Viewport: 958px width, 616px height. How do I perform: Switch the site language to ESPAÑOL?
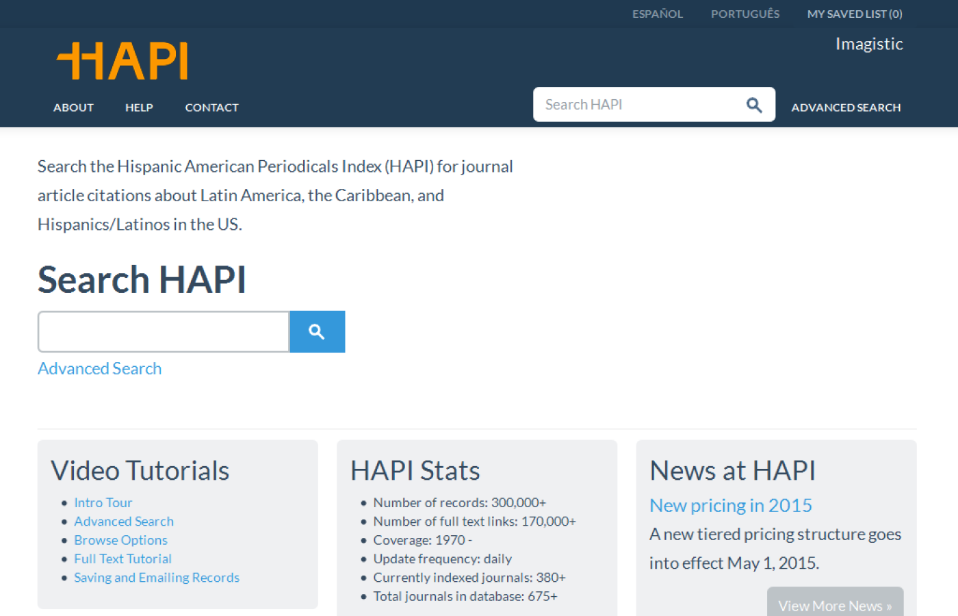pyautogui.click(x=657, y=14)
